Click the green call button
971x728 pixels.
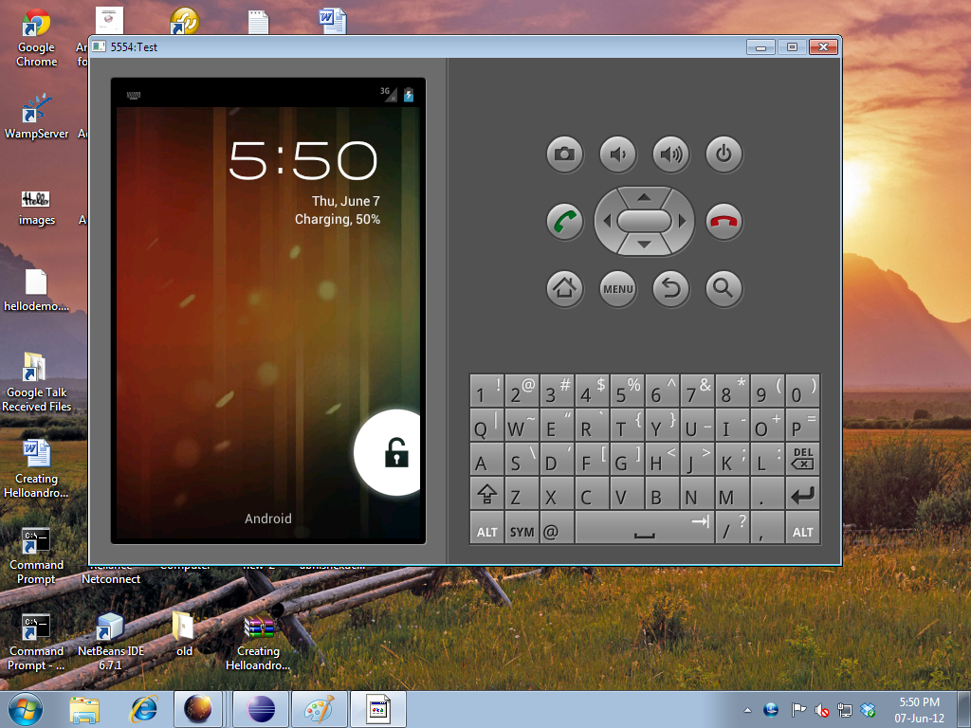point(564,221)
